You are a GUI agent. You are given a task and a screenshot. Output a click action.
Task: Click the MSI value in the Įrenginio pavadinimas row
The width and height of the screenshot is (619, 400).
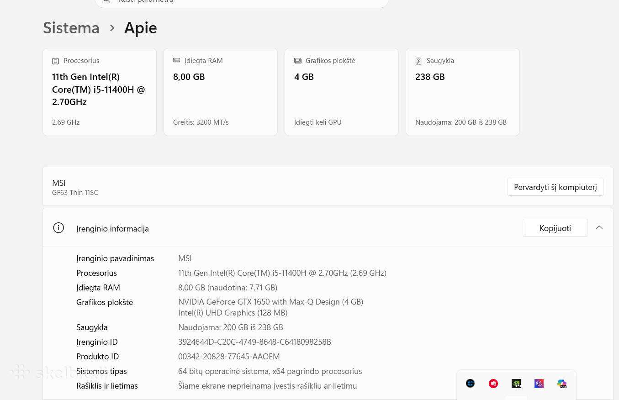click(185, 258)
